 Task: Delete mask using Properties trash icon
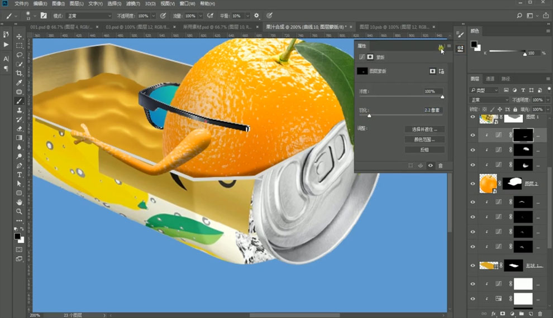pyautogui.click(x=441, y=166)
